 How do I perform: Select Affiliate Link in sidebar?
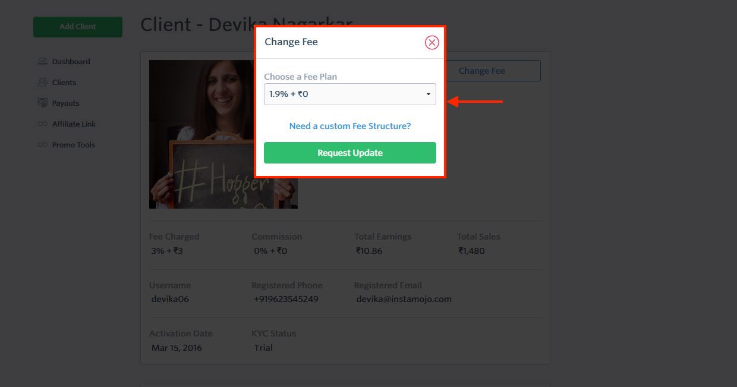tap(74, 124)
